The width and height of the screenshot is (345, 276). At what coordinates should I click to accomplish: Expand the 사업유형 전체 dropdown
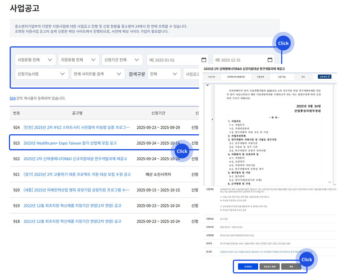(36, 60)
